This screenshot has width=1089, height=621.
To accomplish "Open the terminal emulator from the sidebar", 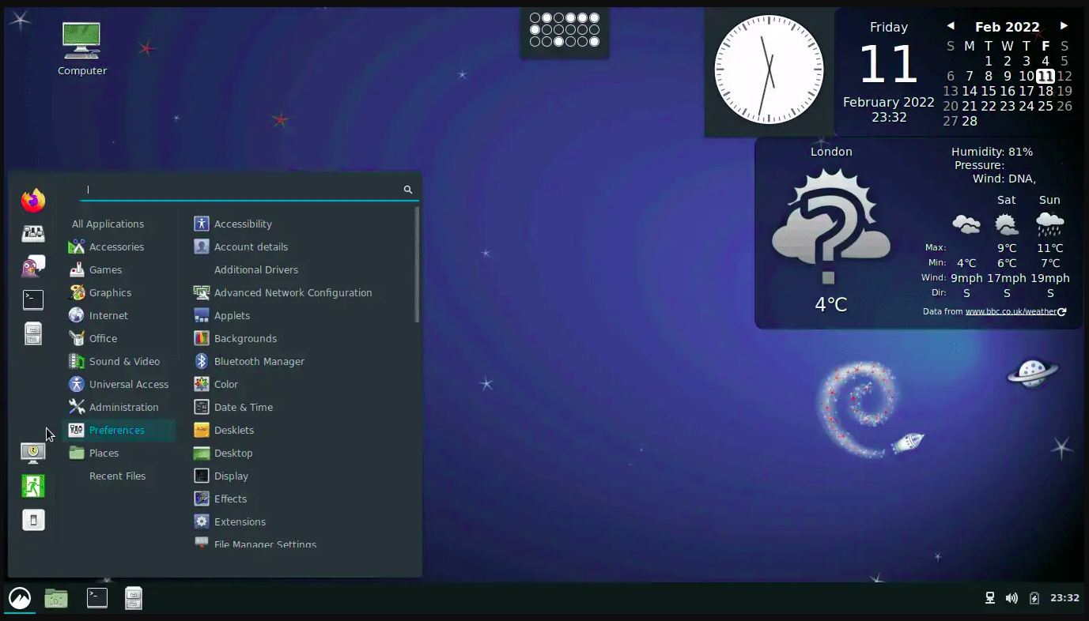I will point(33,299).
